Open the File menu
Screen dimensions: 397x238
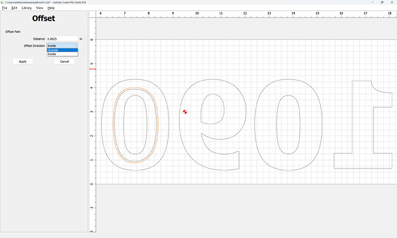4,8
